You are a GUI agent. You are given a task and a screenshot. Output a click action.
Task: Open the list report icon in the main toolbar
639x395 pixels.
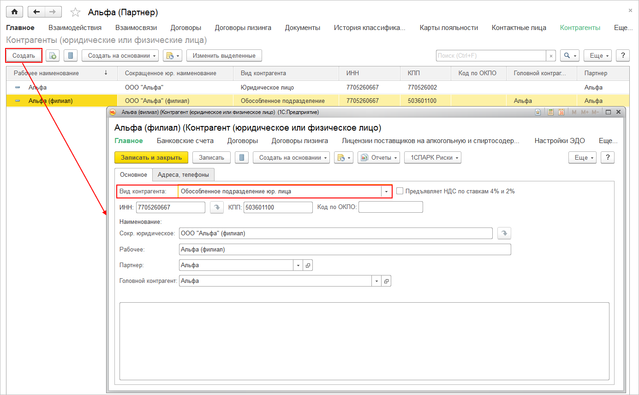pyautogui.click(x=70, y=56)
